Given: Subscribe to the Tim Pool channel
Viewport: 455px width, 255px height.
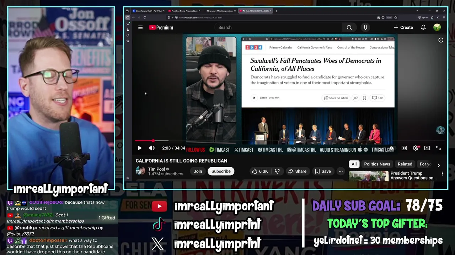Looking at the screenshot, I should pos(221,171).
